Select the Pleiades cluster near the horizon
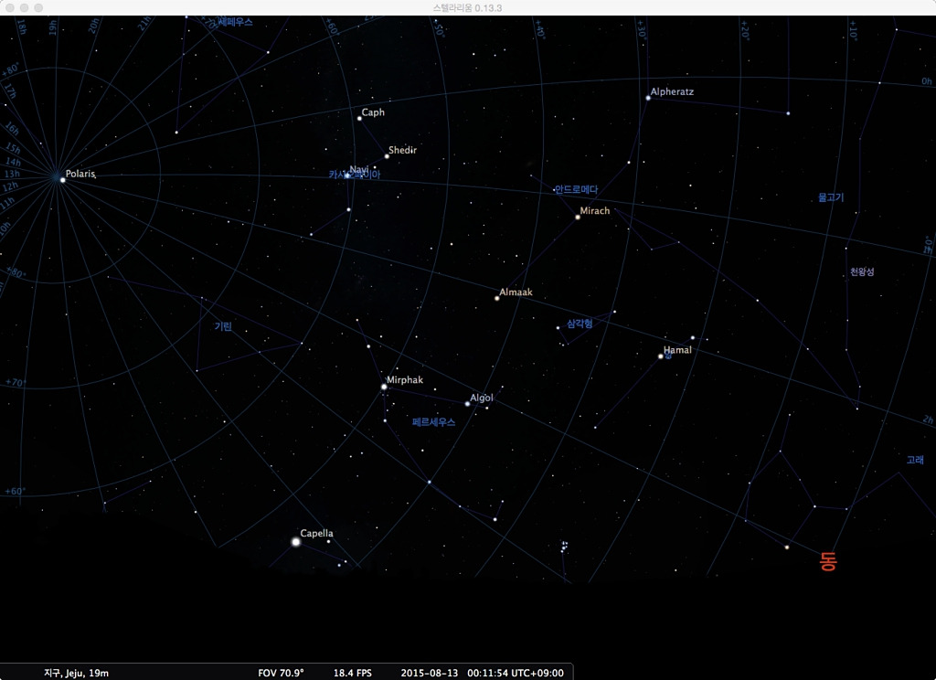The height and width of the screenshot is (680, 936). (x=564, y=547)
